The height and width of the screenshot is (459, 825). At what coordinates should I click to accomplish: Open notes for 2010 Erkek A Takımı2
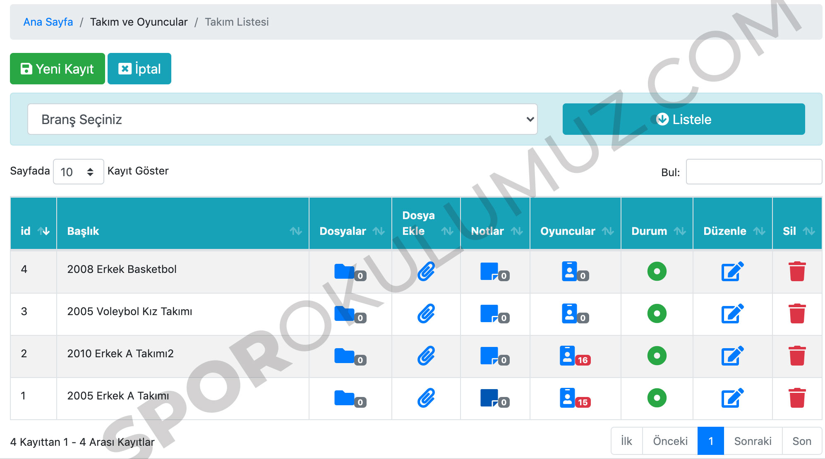click(x=489, y=356)
